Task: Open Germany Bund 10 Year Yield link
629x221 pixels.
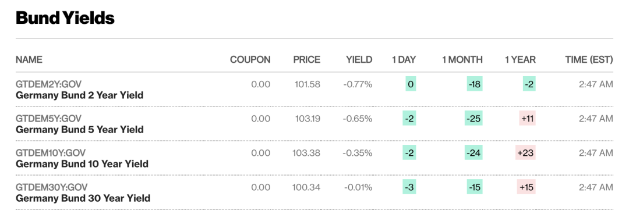Action: point(82,164)
